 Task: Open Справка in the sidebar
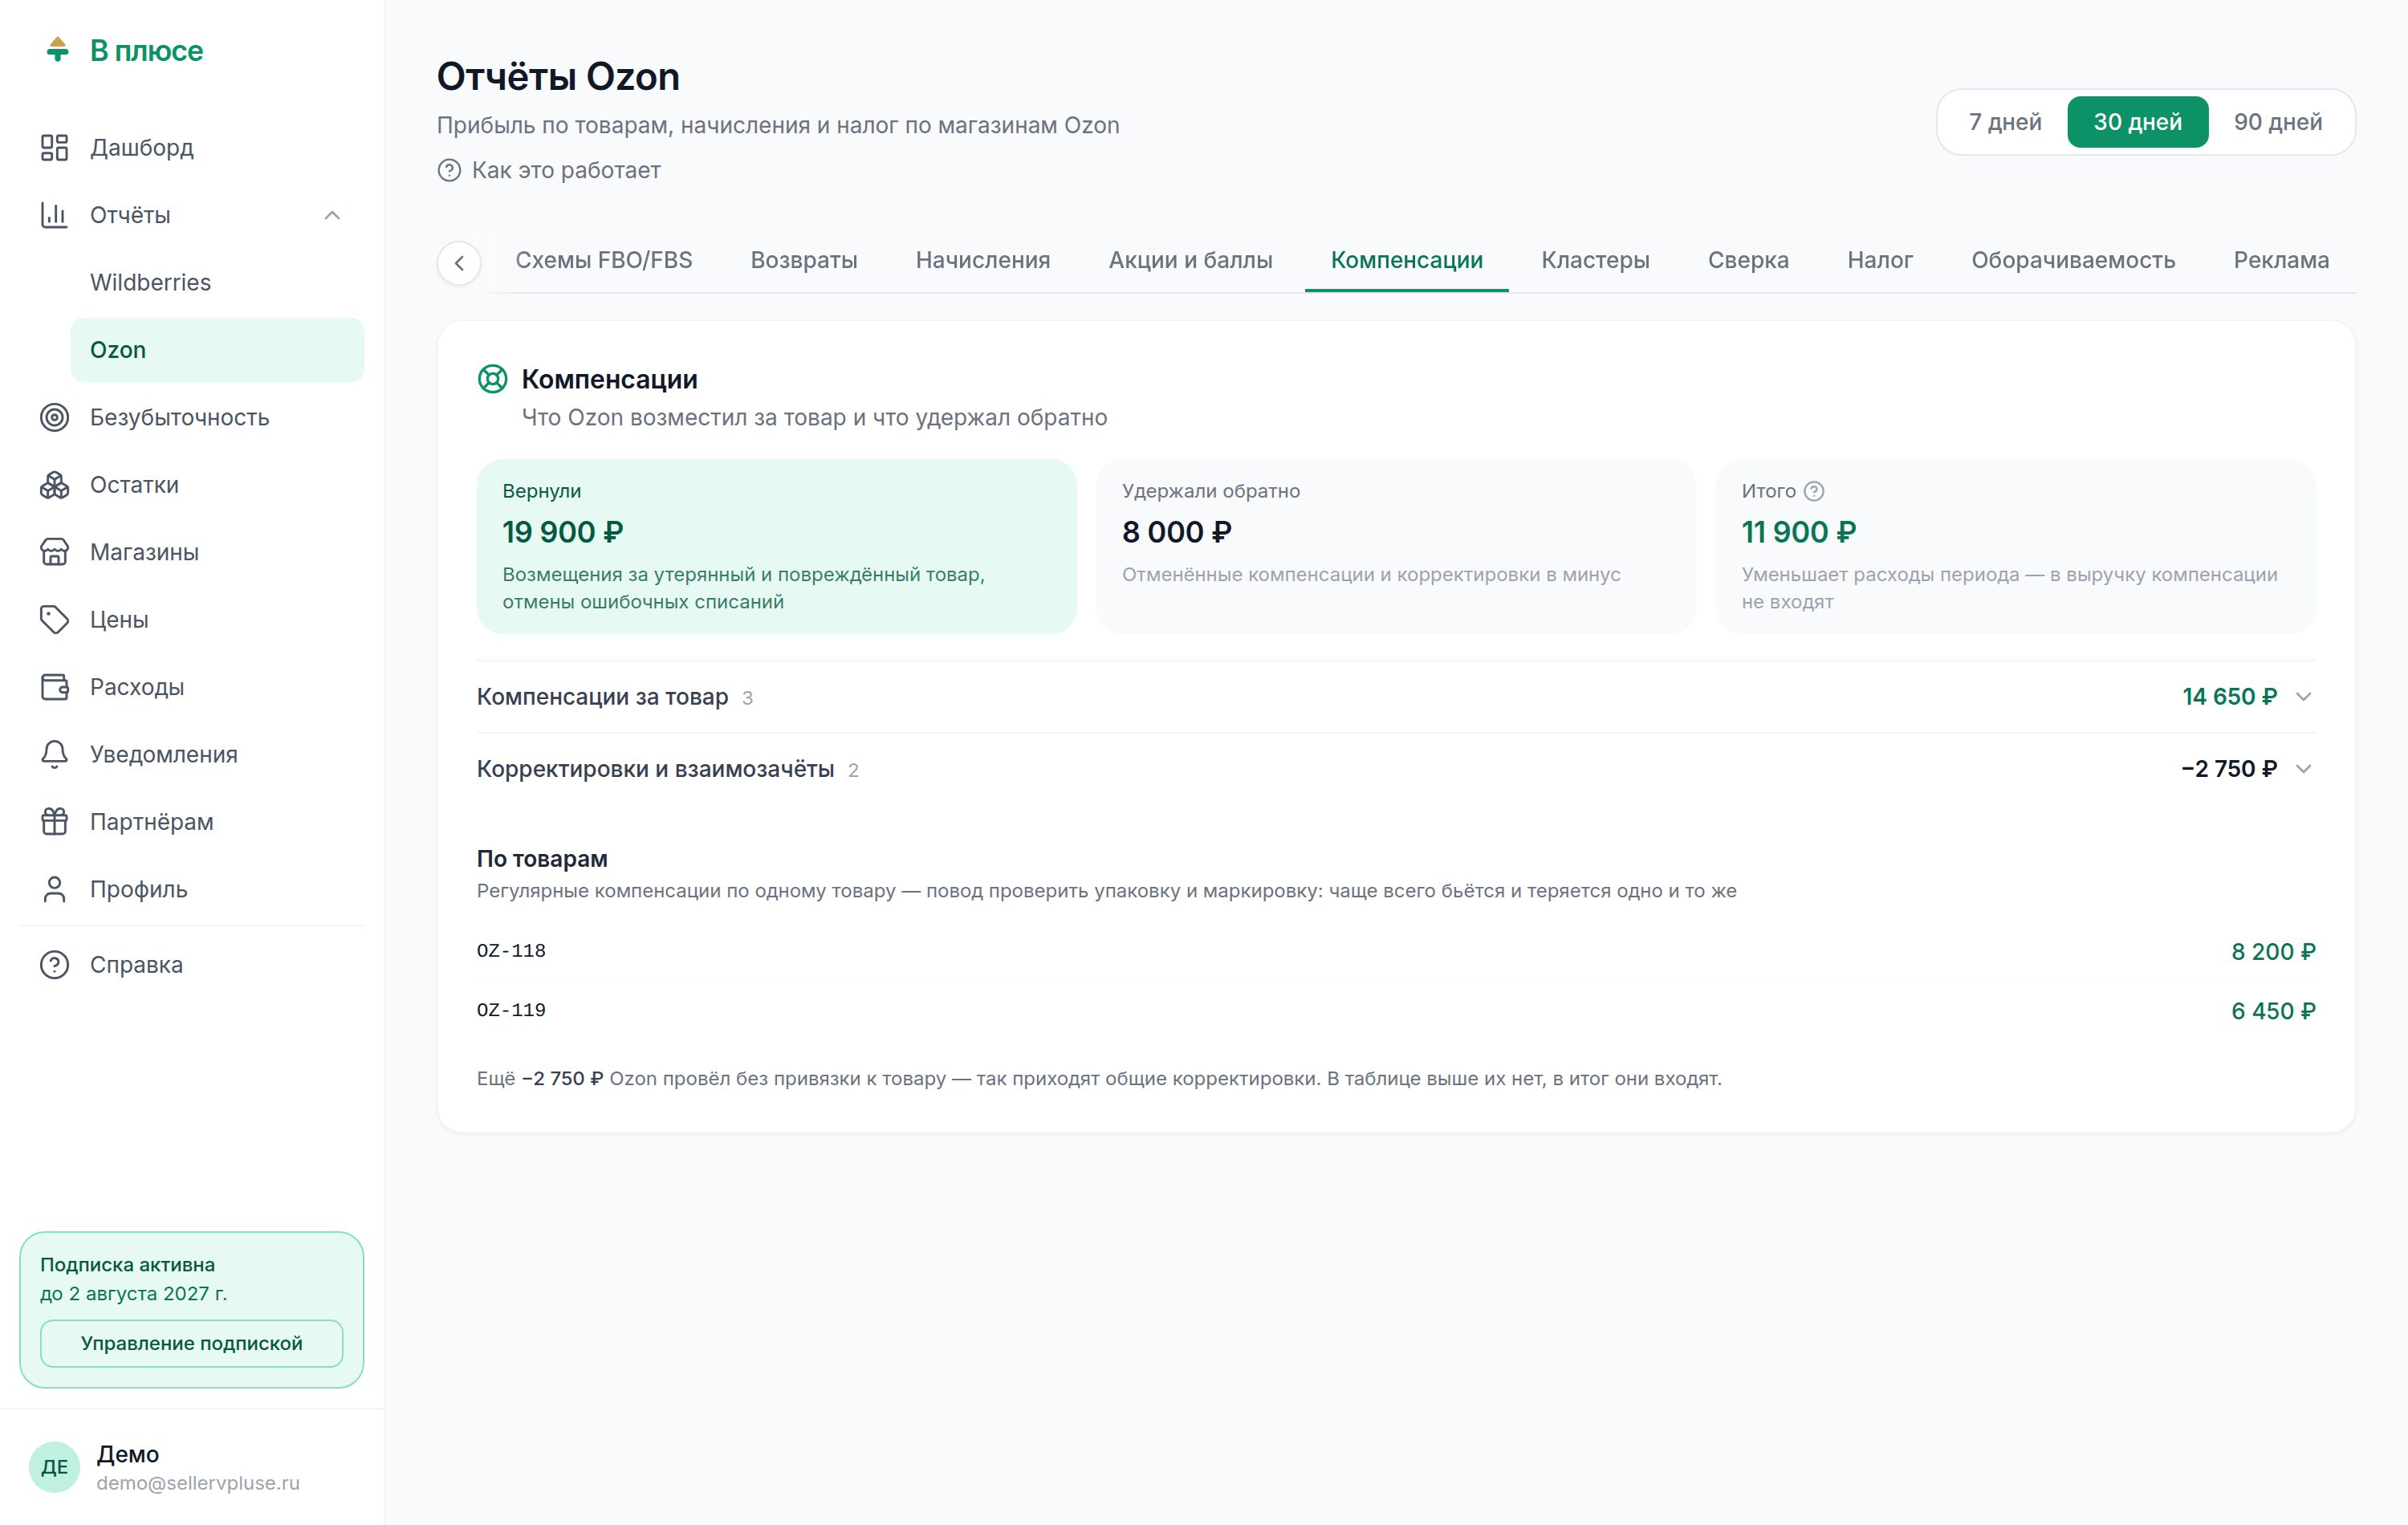(192, 965)
